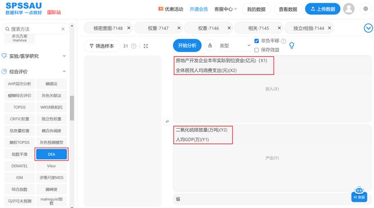Close the 独立t检验-7144 tab
374x208 pixels.
click(329, 28)
